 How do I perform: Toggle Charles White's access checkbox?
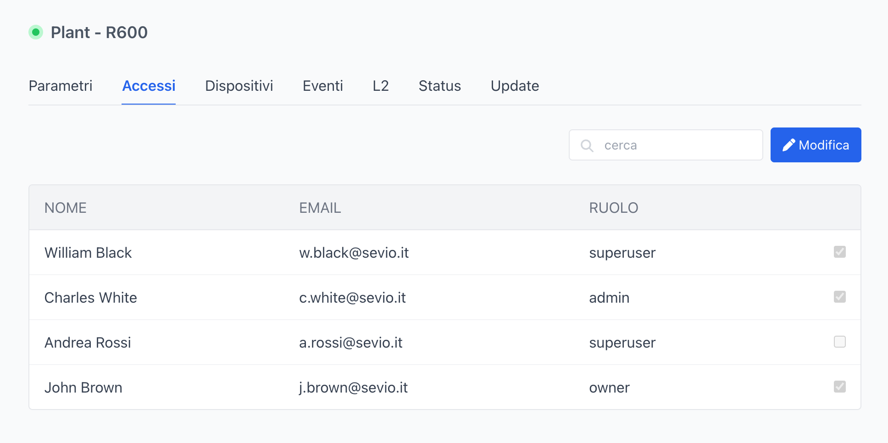839,297
